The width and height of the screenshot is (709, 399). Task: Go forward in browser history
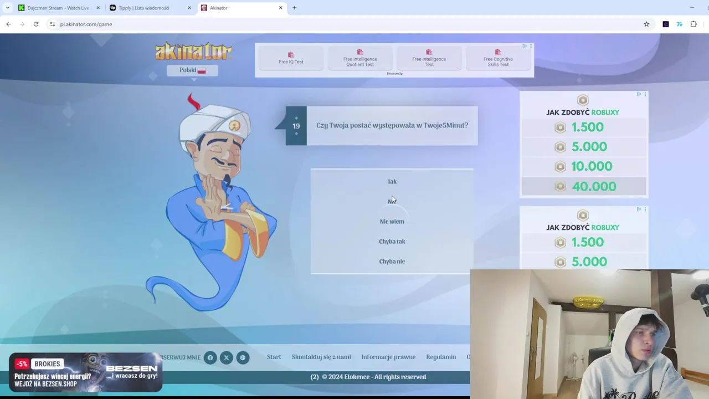click(22, 24)
